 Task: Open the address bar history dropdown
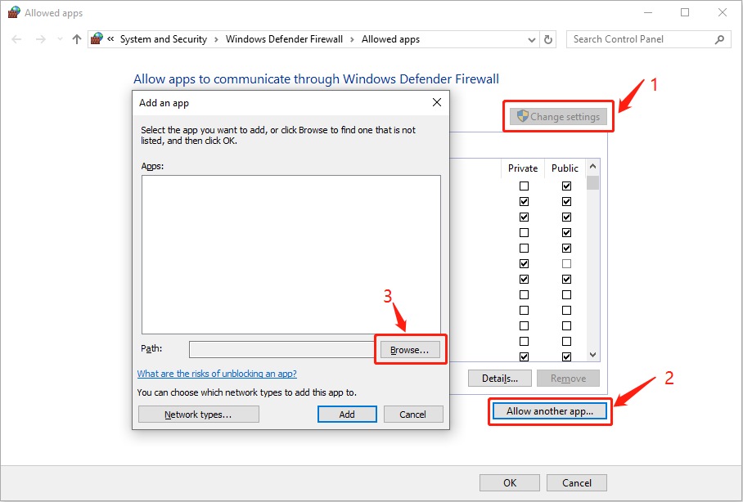click(532, 40)
